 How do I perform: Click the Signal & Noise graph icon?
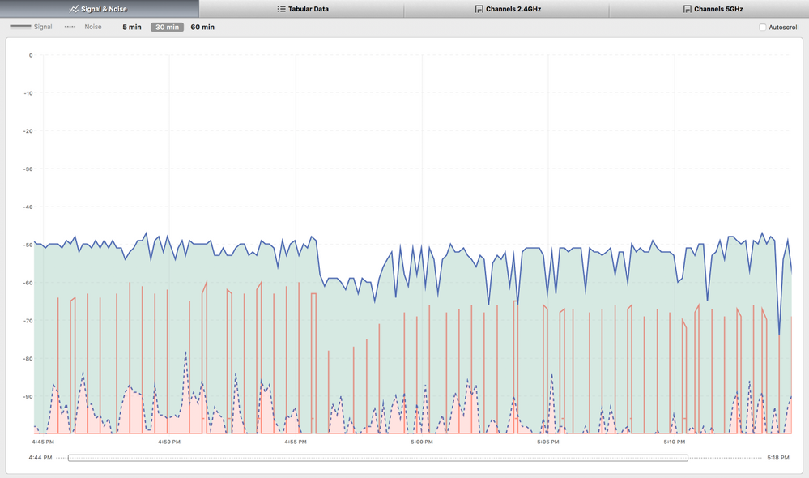click(74, 9)
